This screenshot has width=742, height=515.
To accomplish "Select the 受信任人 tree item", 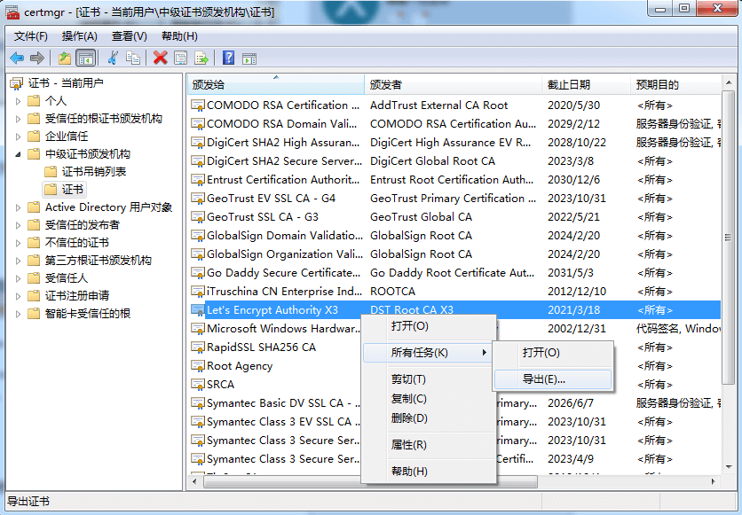I will point(67,278).
